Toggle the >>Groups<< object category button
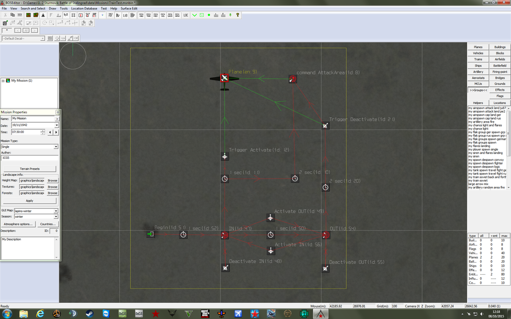 (x=478, y=90)
